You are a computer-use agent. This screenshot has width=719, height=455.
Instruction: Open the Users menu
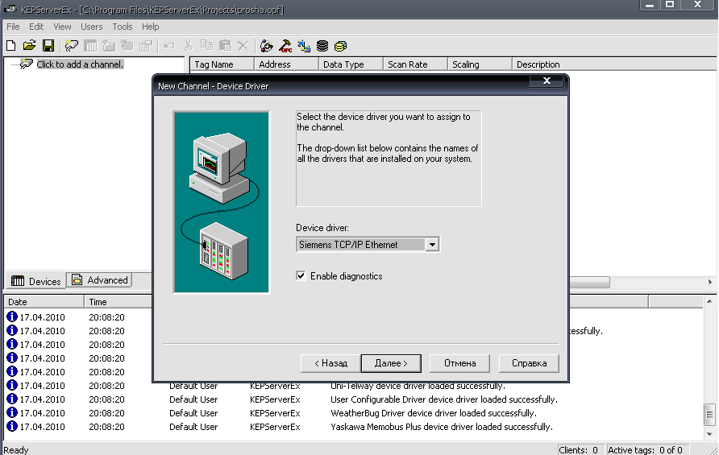[92, 27]
